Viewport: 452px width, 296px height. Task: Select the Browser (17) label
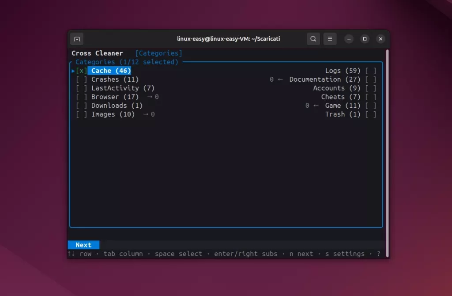coord(115,97)
